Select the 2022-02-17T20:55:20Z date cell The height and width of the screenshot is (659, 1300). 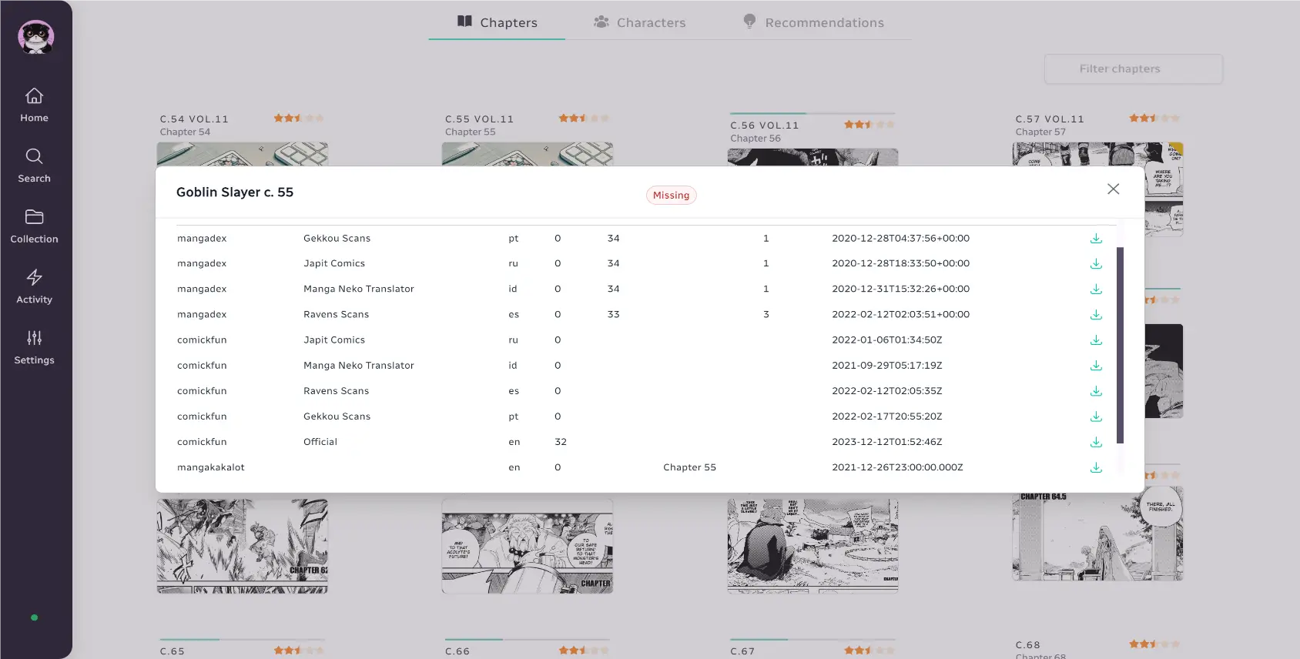pyautogui.click(x=887, y=416)
